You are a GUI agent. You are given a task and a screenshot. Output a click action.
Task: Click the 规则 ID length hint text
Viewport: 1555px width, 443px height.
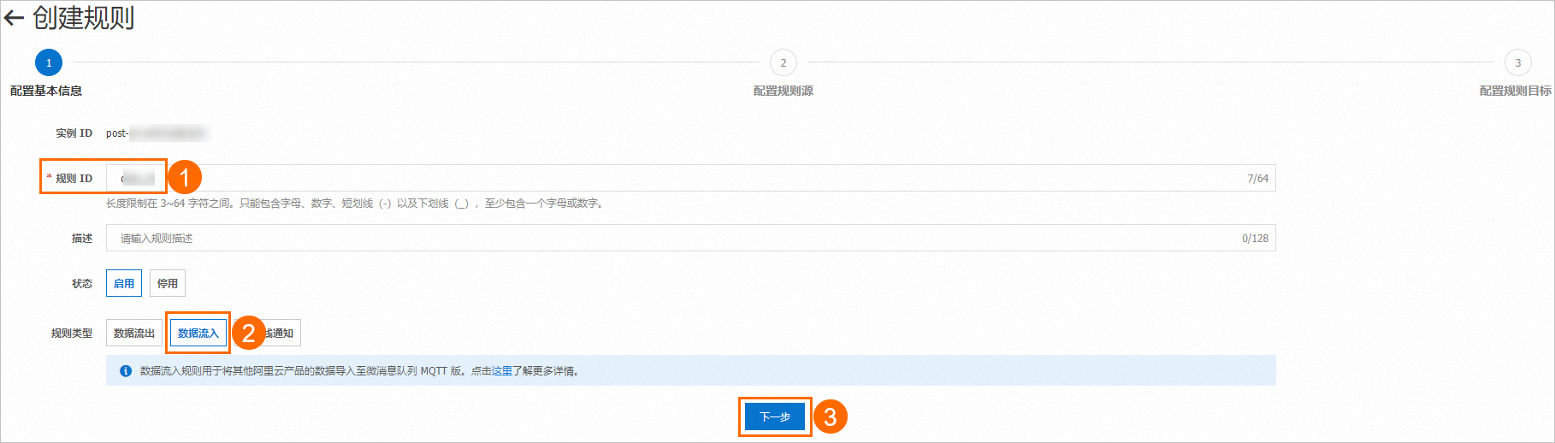356,204
